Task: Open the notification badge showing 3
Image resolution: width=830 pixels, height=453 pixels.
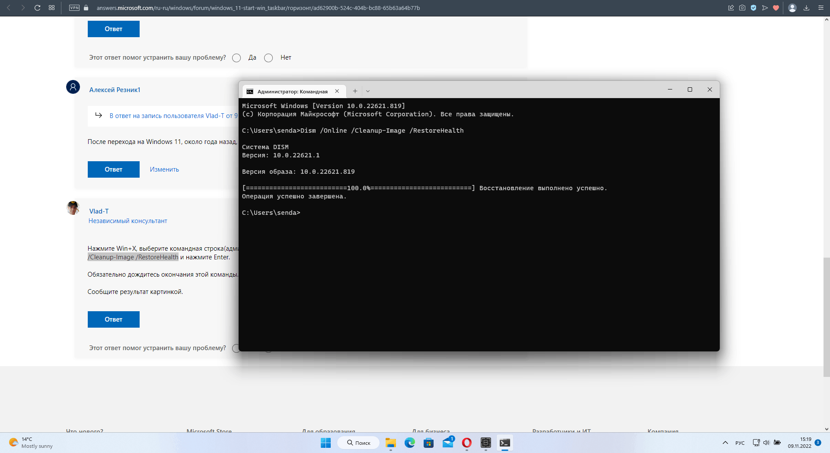Action: (x=817, y=443)
